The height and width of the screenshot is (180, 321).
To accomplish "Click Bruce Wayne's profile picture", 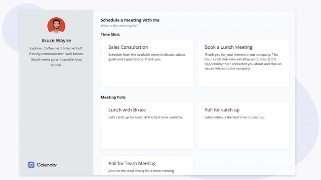I will pos(56,26).
